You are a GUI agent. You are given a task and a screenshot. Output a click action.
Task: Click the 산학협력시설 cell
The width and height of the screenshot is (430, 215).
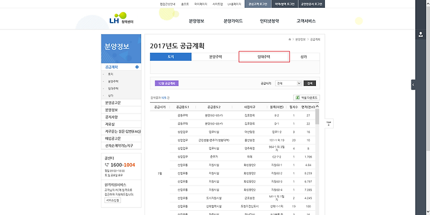pos(214,206)
